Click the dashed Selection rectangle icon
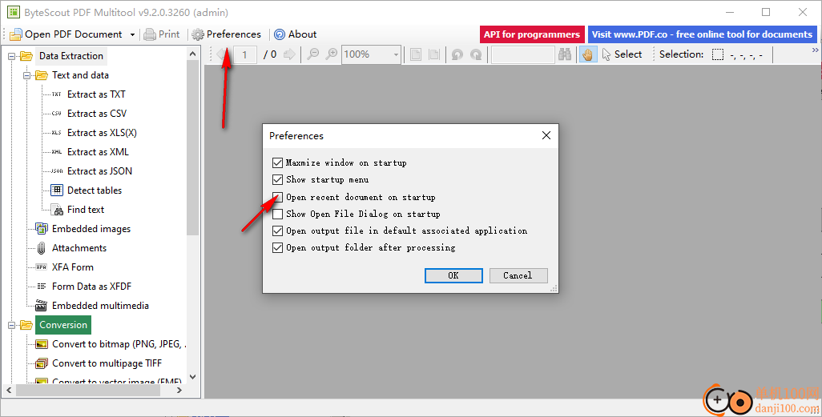Viewport: 822px width, 417px height. coord(718,54)
